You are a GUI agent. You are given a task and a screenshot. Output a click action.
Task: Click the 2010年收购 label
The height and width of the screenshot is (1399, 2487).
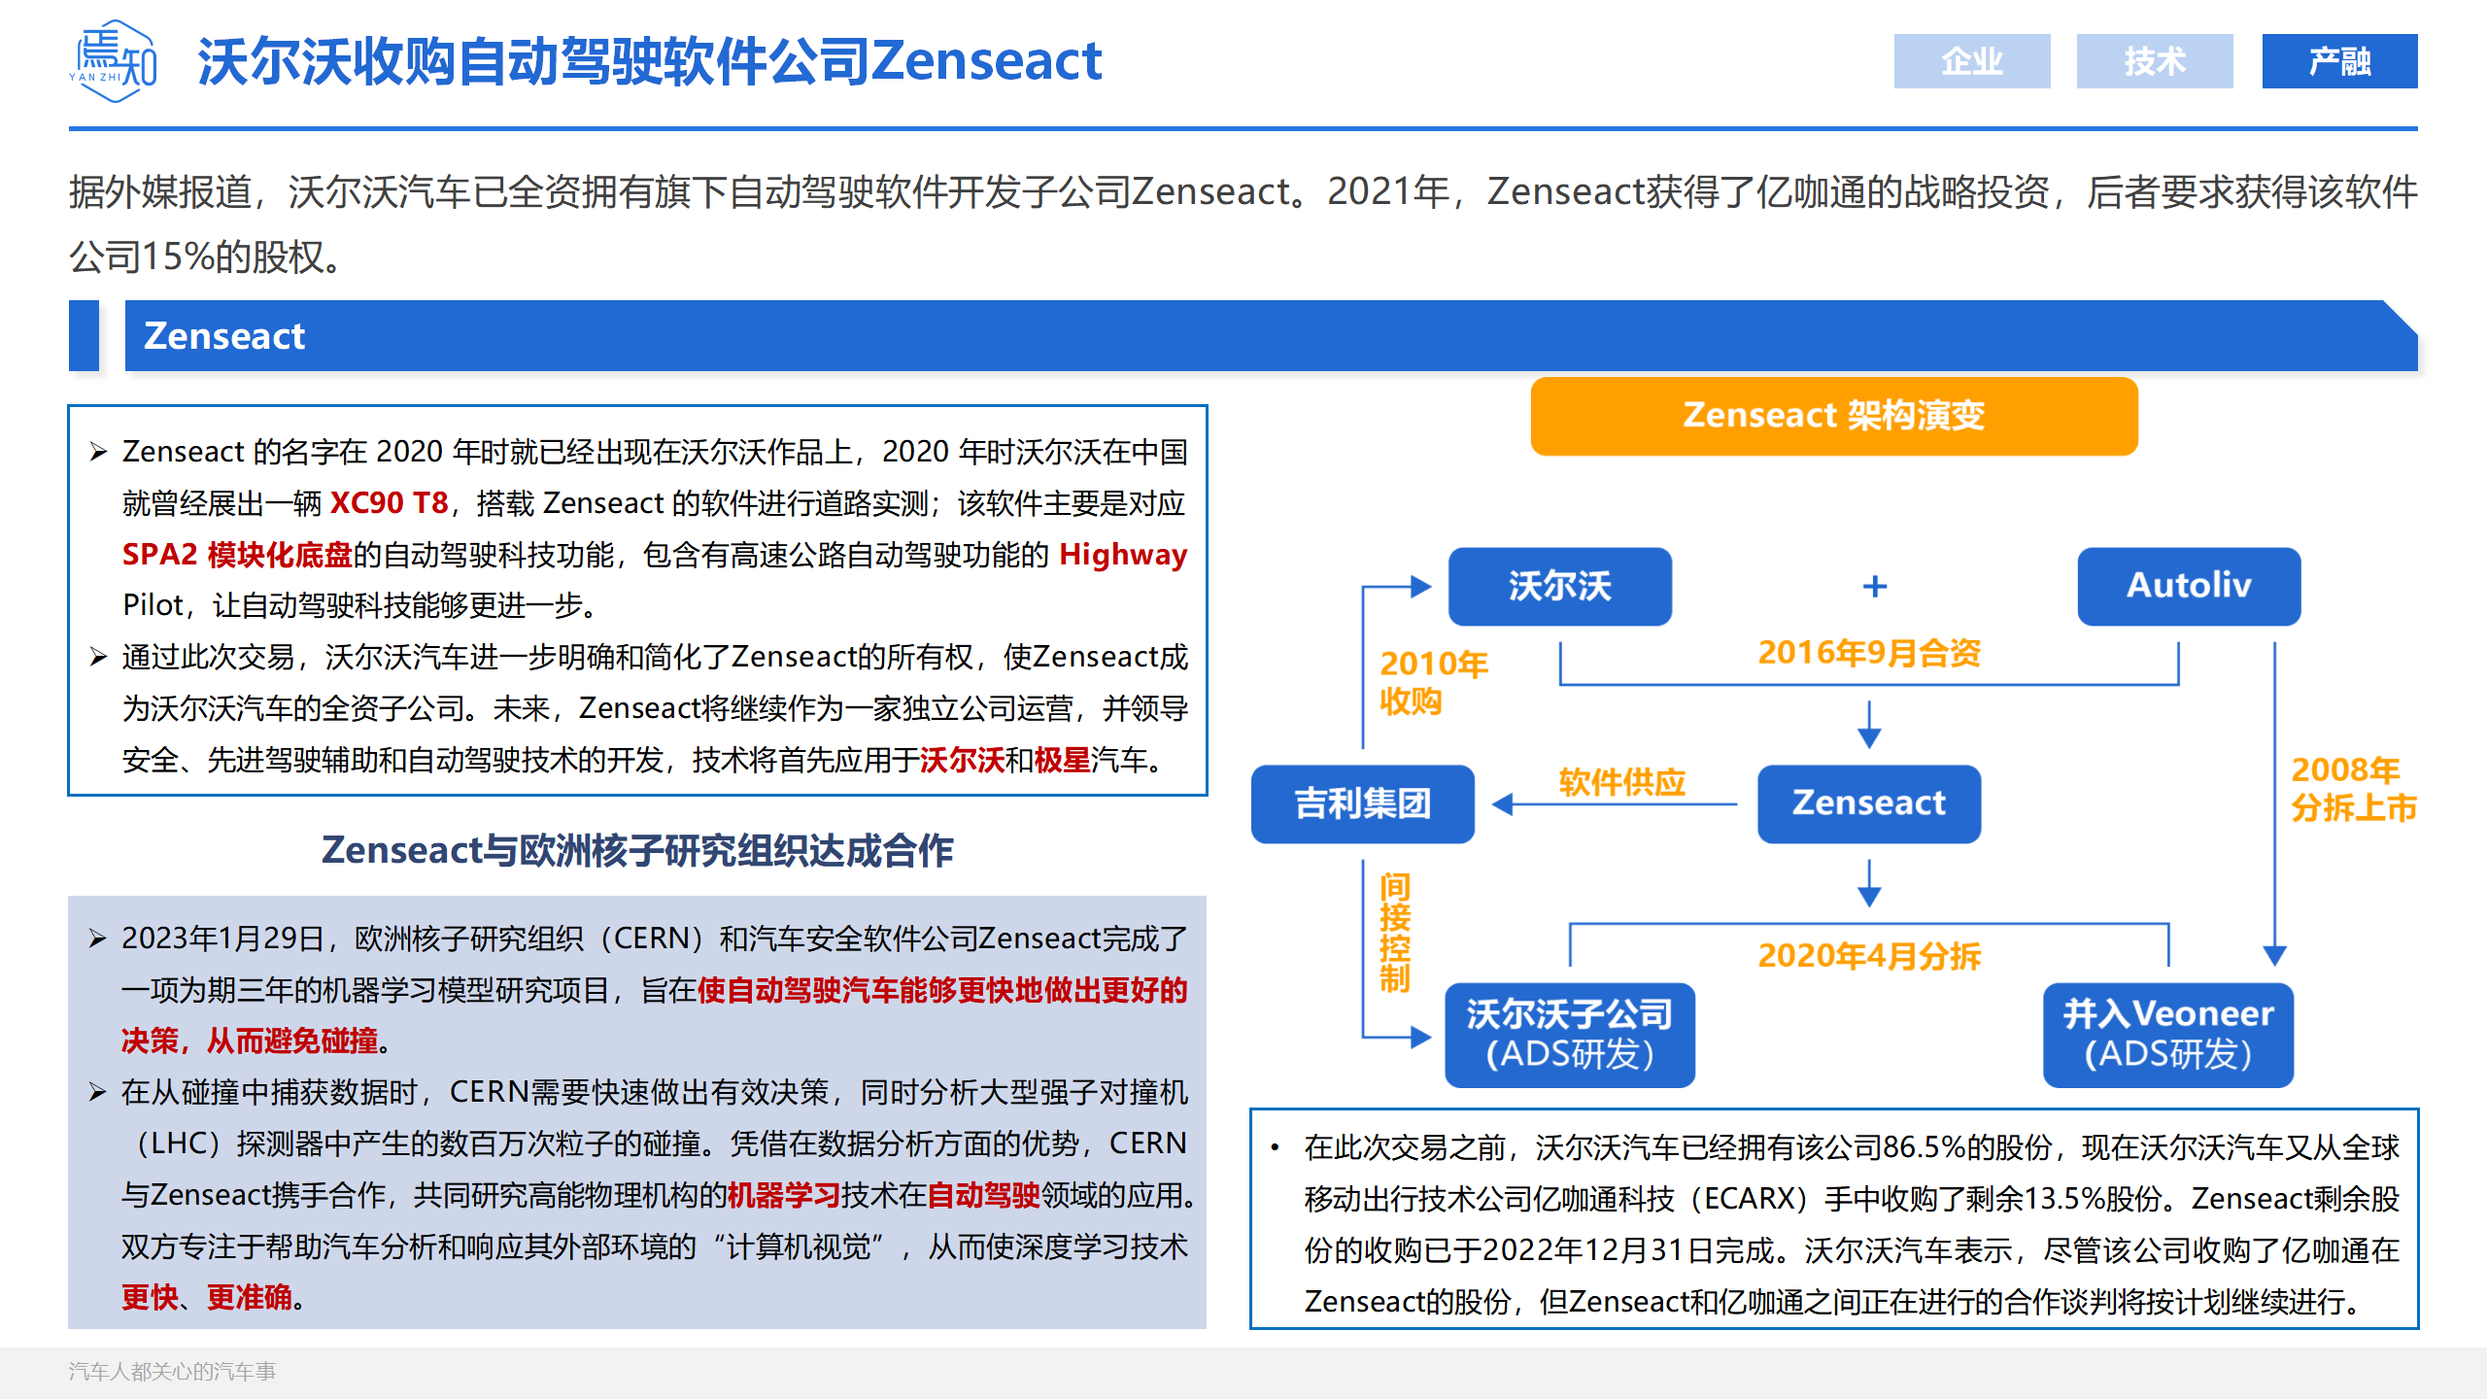[x=1433, y=682]
